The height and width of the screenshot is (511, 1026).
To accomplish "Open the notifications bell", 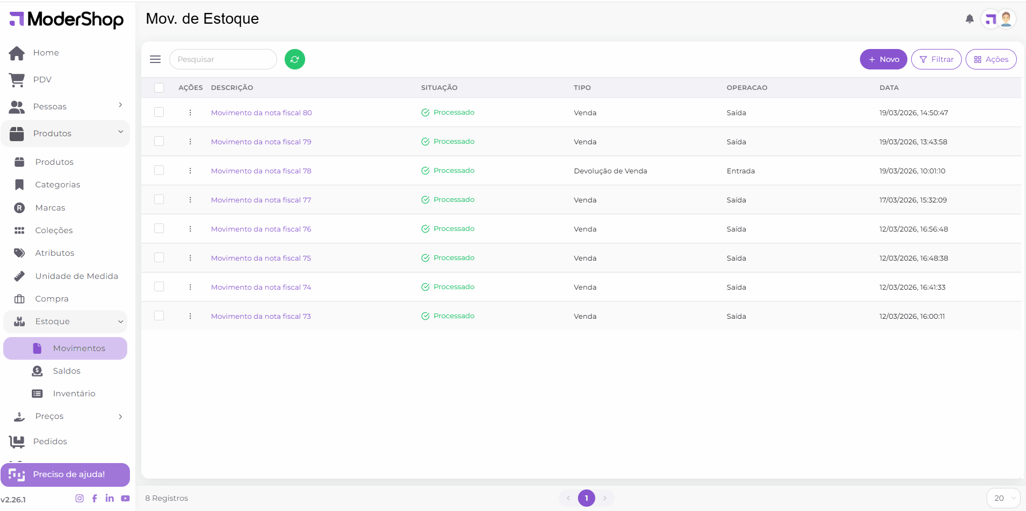I will pyautogui.click(x=969, y=19).
